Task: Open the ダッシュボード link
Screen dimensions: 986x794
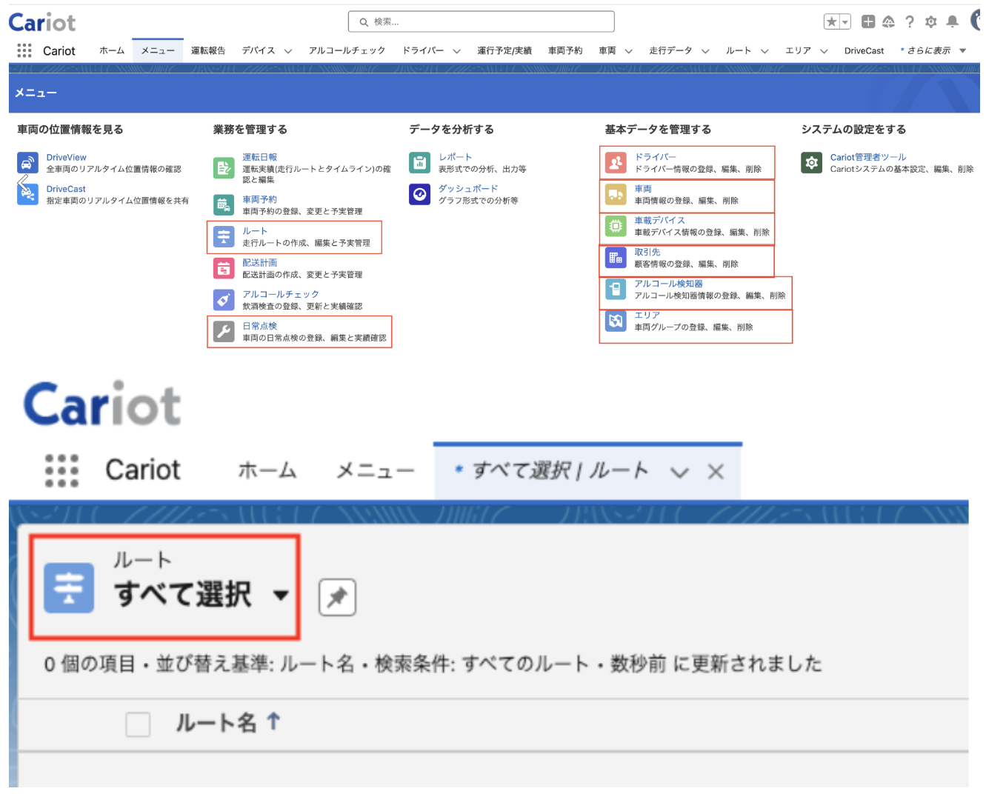Action: (x=468, y=188)
